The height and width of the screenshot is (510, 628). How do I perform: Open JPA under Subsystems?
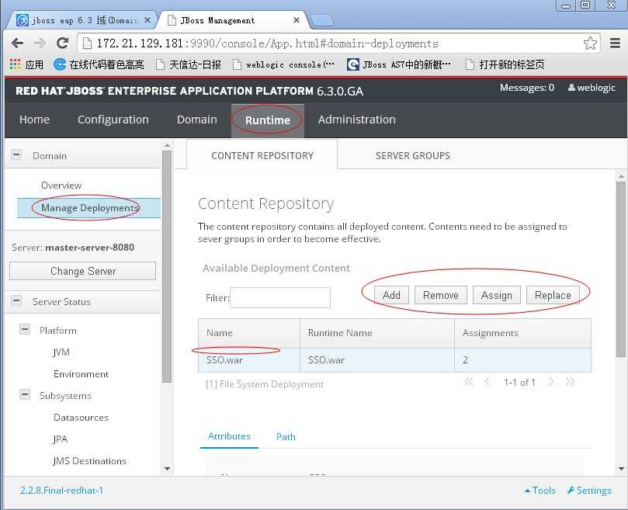coord(60,439)
